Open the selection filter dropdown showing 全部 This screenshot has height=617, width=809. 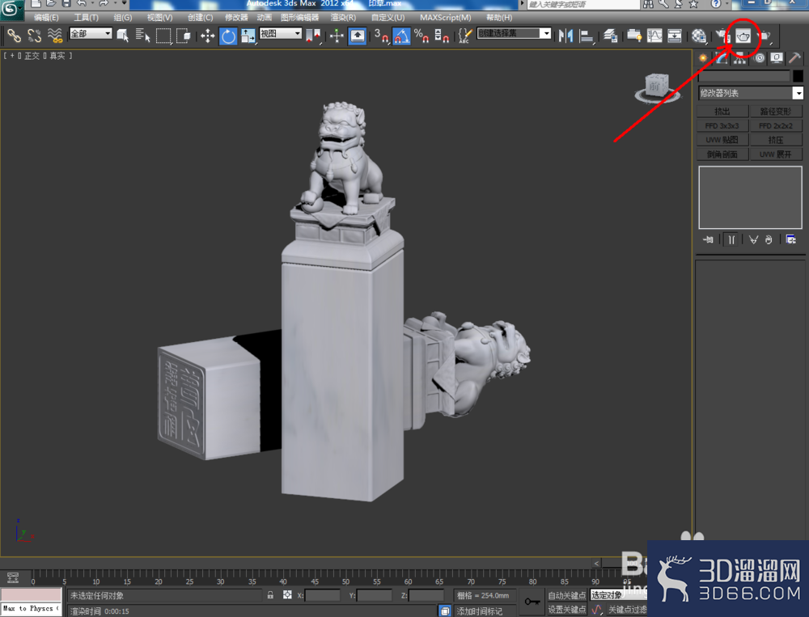click(x=91, y=33)
